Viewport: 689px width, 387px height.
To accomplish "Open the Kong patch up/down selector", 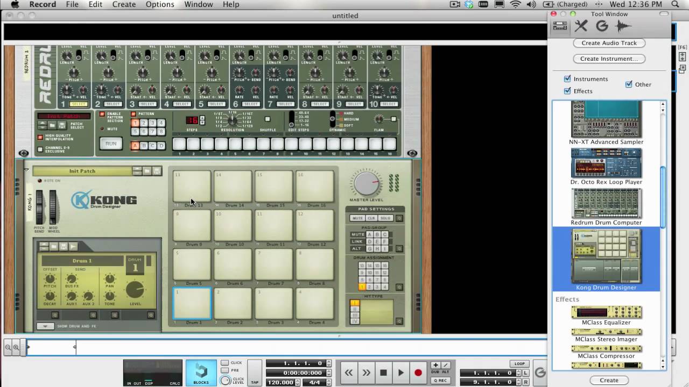I will (137, 171).
